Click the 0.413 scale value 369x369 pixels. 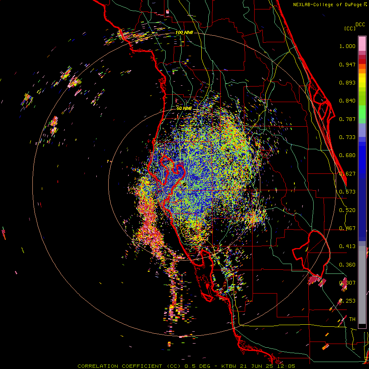coord(347,246)
